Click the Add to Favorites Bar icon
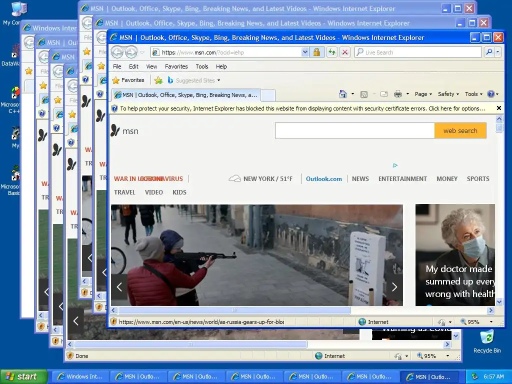The image size is (512, 384). point(158,80)
